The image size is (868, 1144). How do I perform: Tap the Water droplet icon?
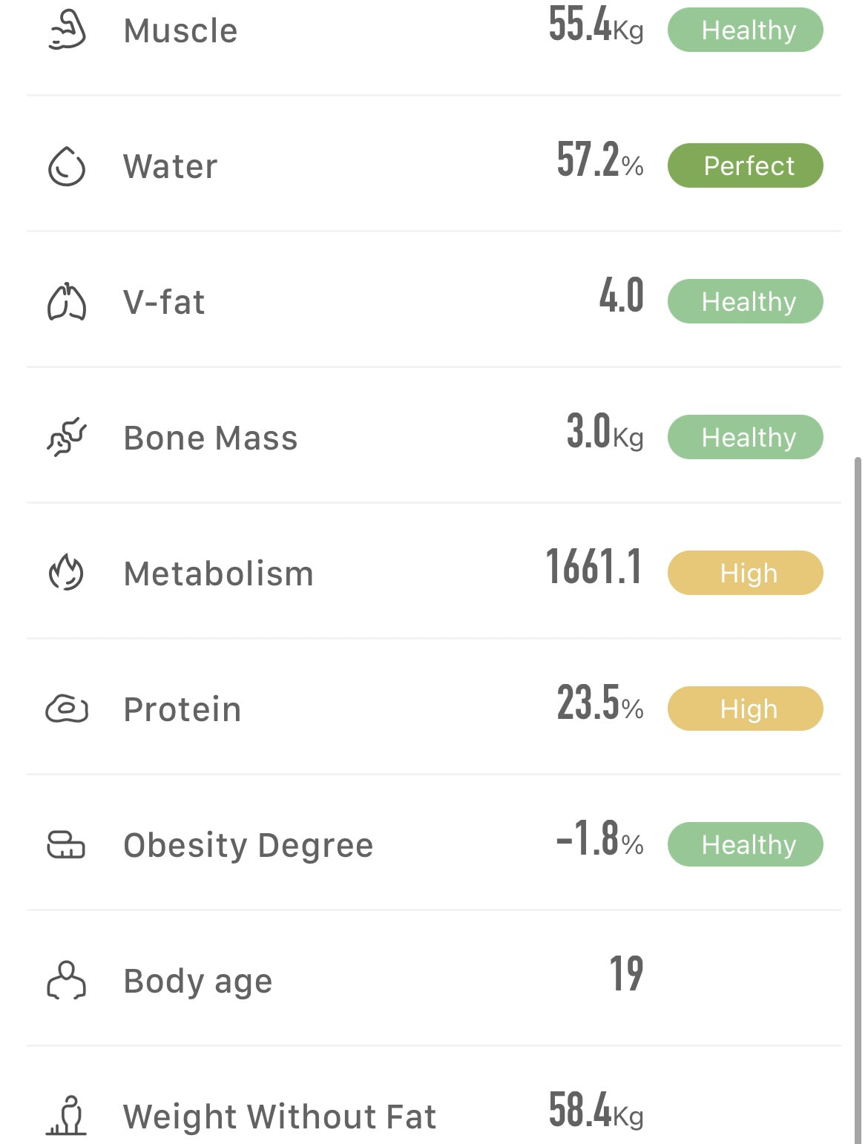pyautogui.click(x=67, y=165)
